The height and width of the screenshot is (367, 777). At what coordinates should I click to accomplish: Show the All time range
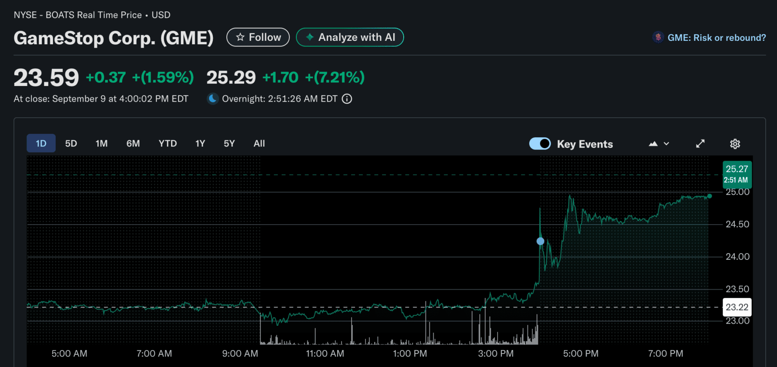tap(259, 143)
